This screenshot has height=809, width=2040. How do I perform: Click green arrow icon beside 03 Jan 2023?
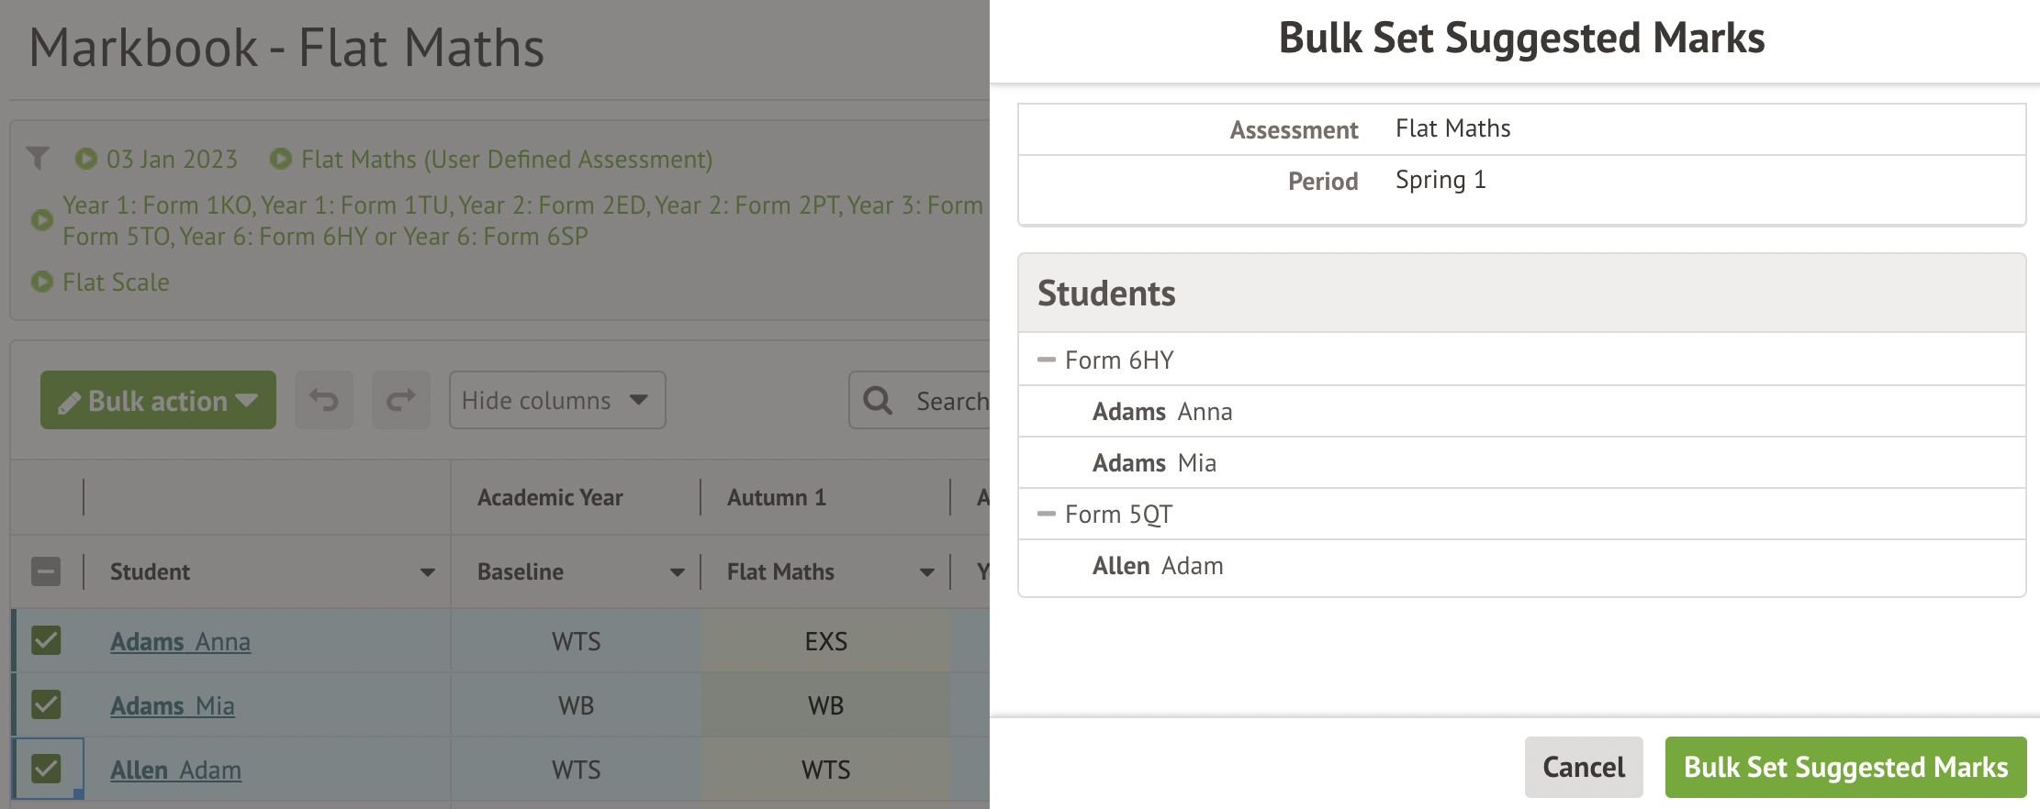pyautogui.click(x=86, y=159)
